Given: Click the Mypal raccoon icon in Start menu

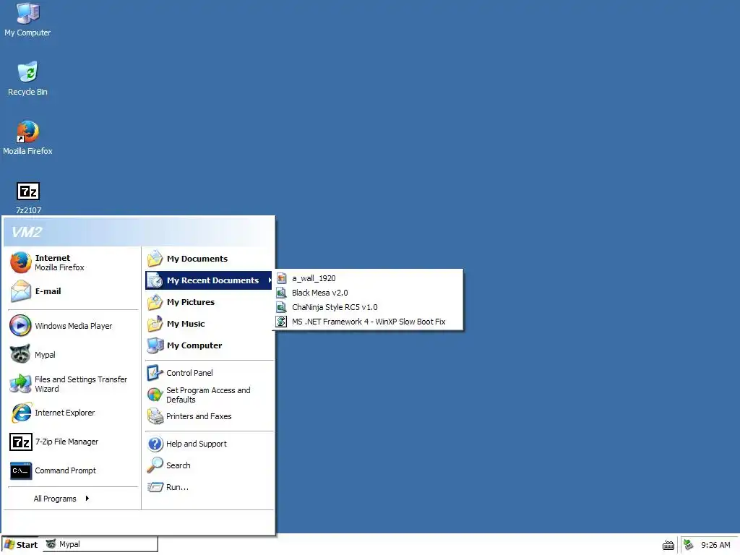Looking at the screenshot, I should (21, 354).
